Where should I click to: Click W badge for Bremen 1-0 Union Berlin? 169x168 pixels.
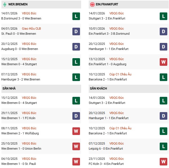point(76,146)
